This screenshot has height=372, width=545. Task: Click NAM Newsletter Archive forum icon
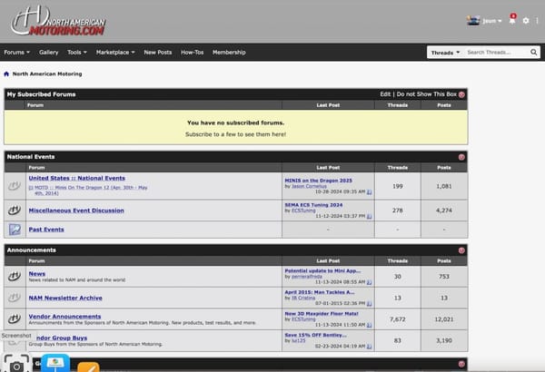click(x=15, y=298)
